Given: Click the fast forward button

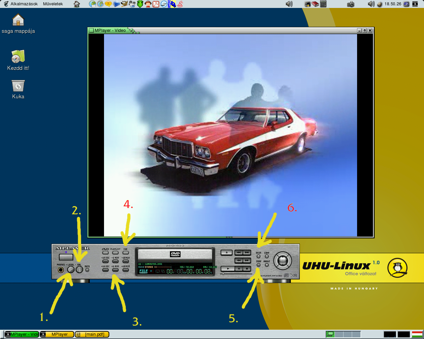Looking at the screenshot, I should pos(247,260).
